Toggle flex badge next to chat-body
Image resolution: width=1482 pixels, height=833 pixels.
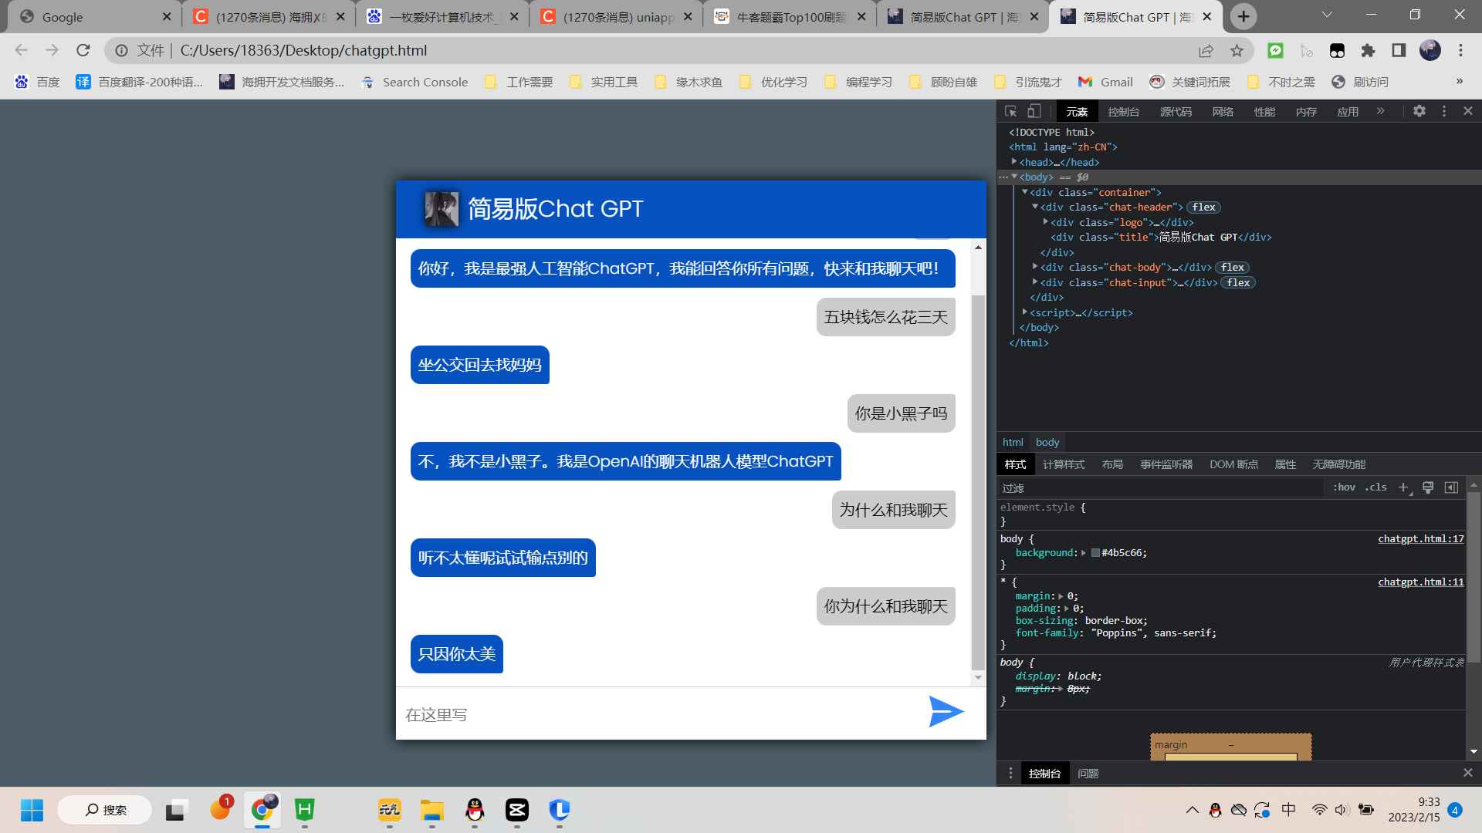[1232, 268]
